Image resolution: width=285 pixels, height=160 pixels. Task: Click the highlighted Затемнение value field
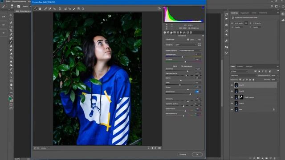197,92
